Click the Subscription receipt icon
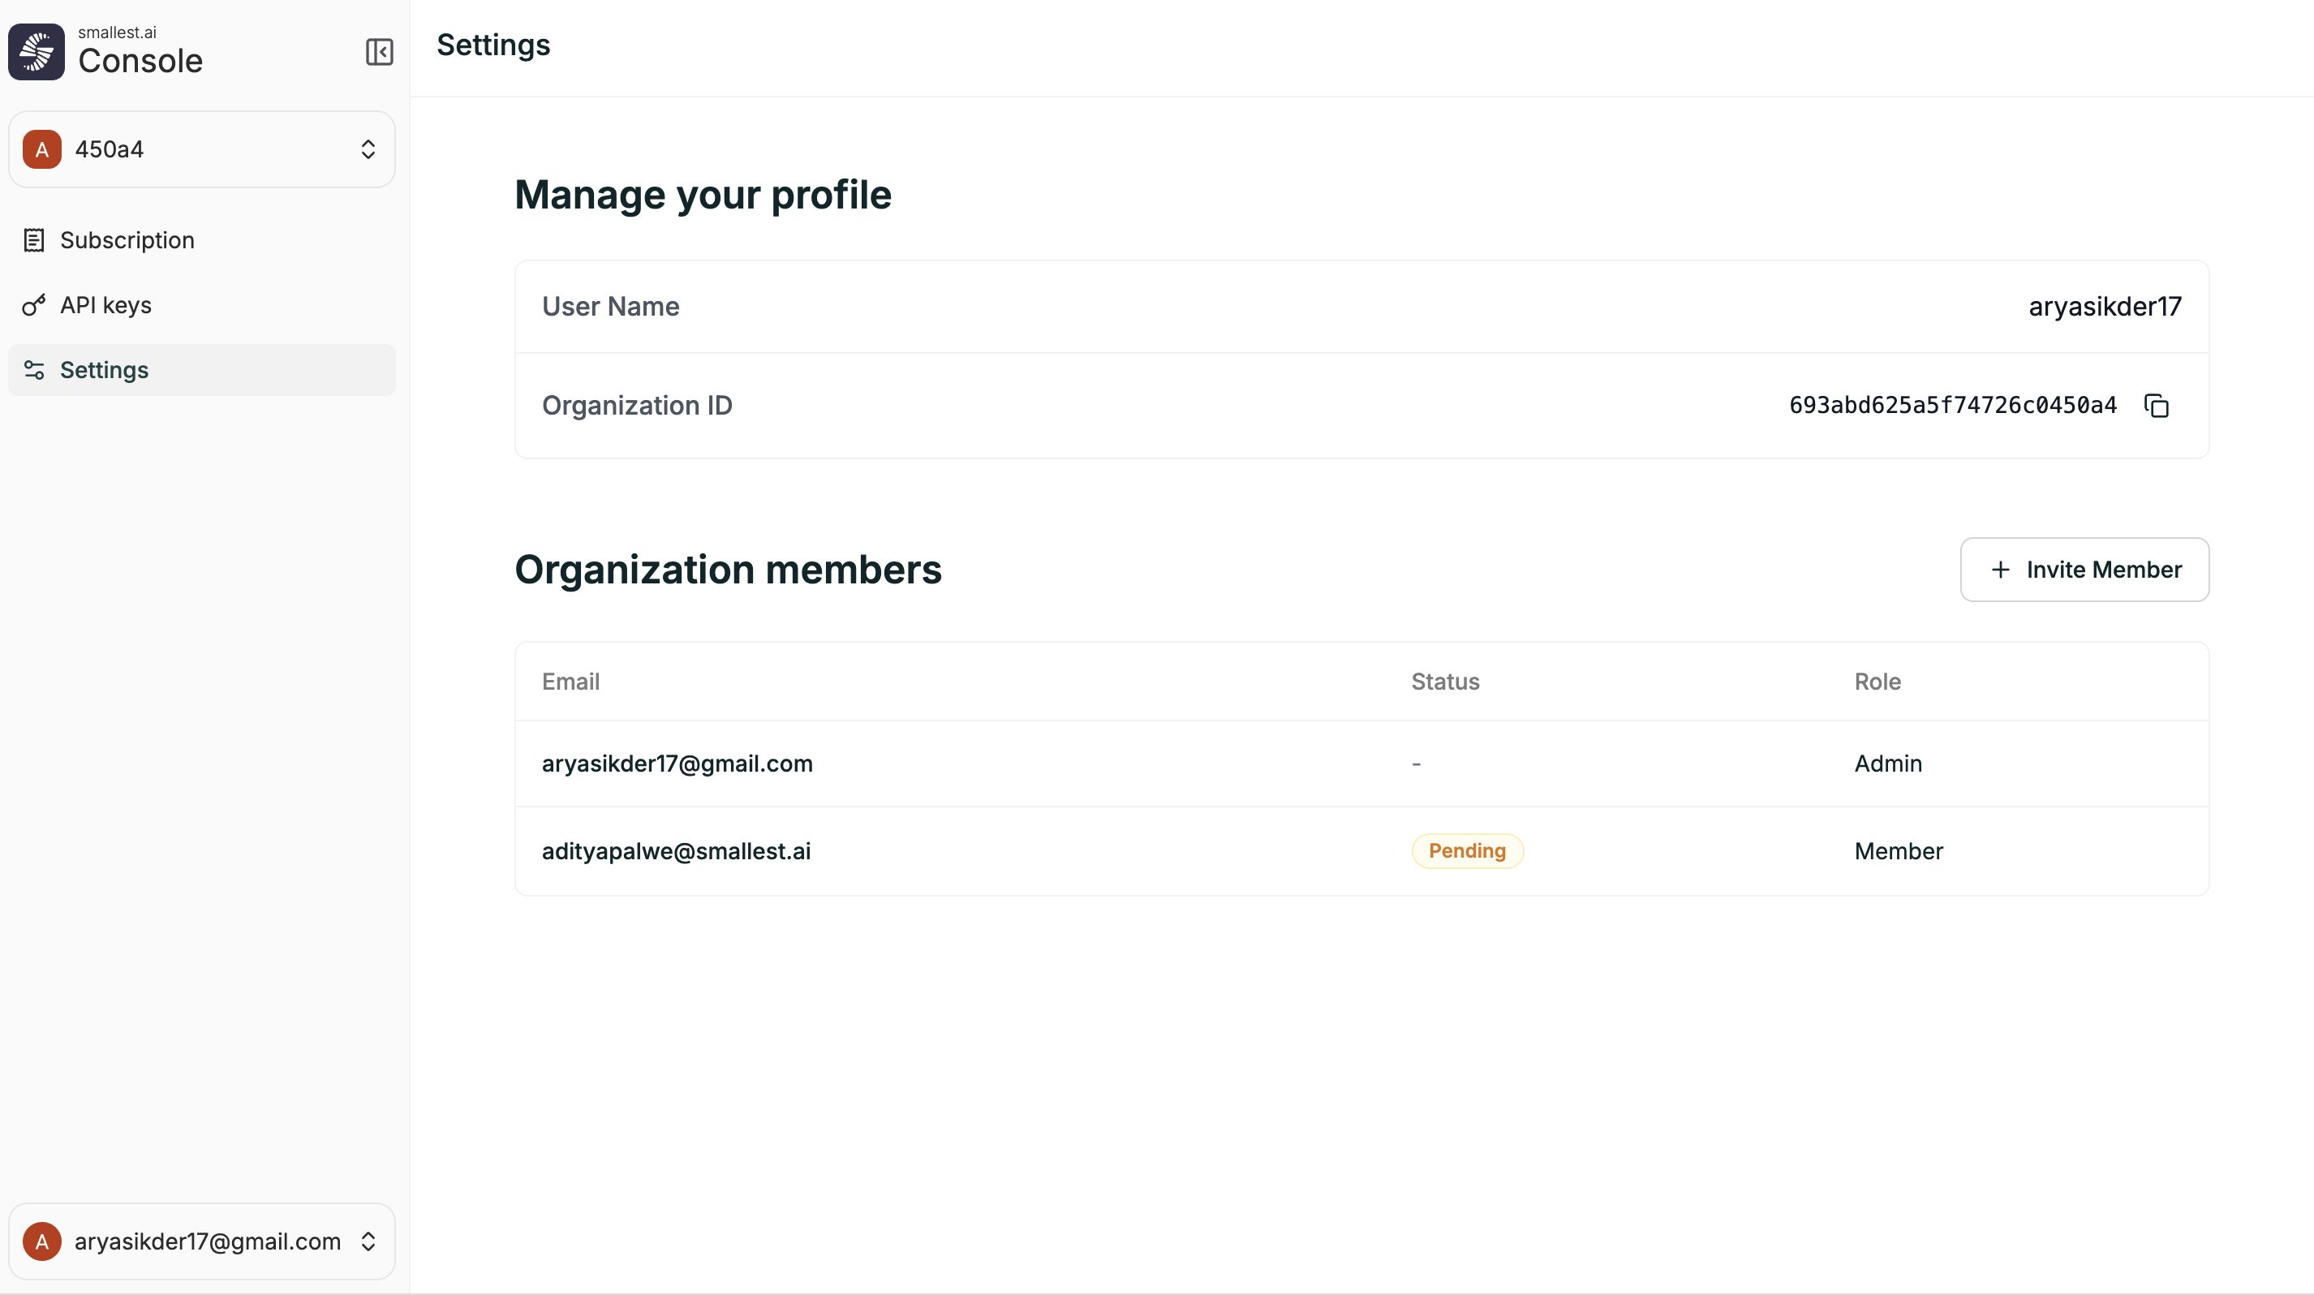2314x1295 pixels. (34, 241)
